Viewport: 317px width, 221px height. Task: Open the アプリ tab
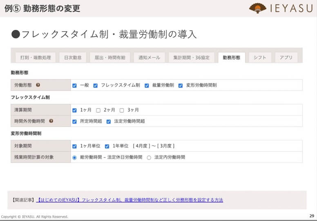pos(286,58)
